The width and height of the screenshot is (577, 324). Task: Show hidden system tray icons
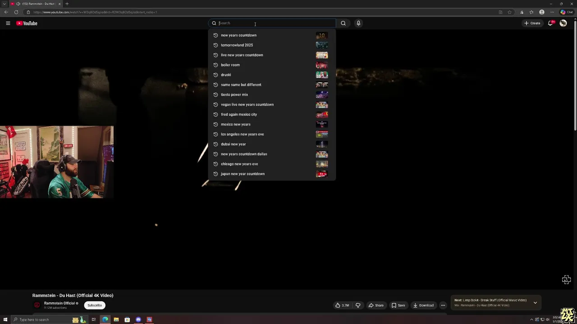[x=531, y=319]
